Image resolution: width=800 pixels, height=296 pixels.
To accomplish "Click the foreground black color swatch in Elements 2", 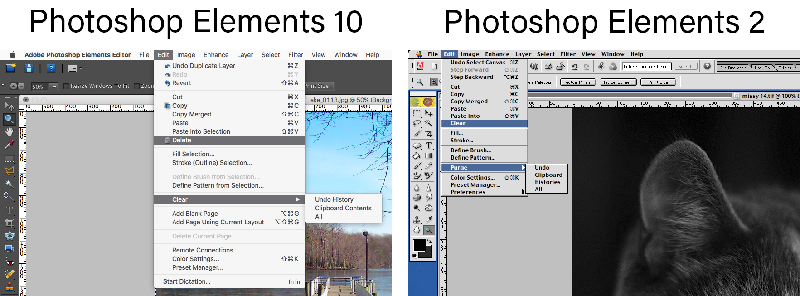I will tap(419, 246).
